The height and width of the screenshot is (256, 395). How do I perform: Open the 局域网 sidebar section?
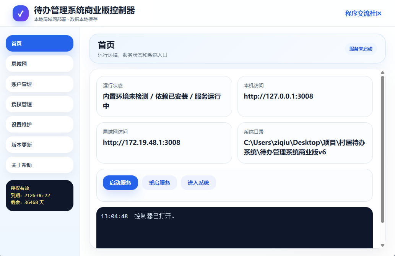(39, 64)
